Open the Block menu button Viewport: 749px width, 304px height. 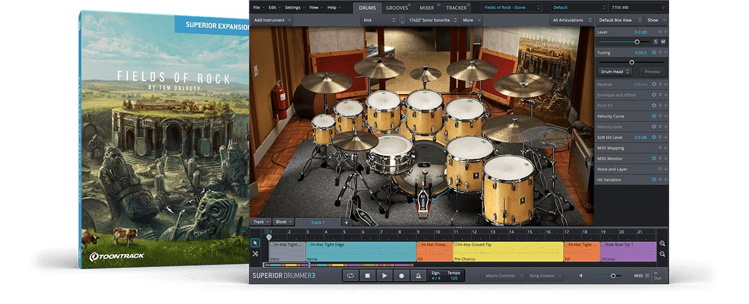[x=283, y=222]
